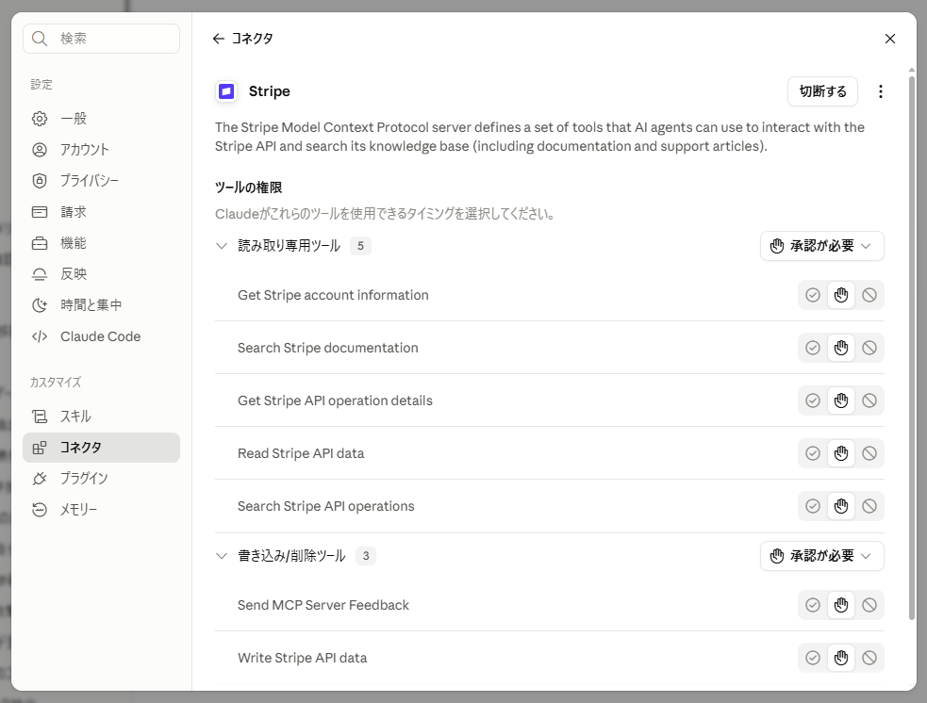
Task: Set Get Stripe account information to needs approval
Action: (840, 295)
